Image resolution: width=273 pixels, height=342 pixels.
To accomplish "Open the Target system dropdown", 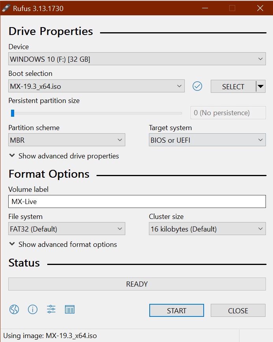I will coord(207,140).
